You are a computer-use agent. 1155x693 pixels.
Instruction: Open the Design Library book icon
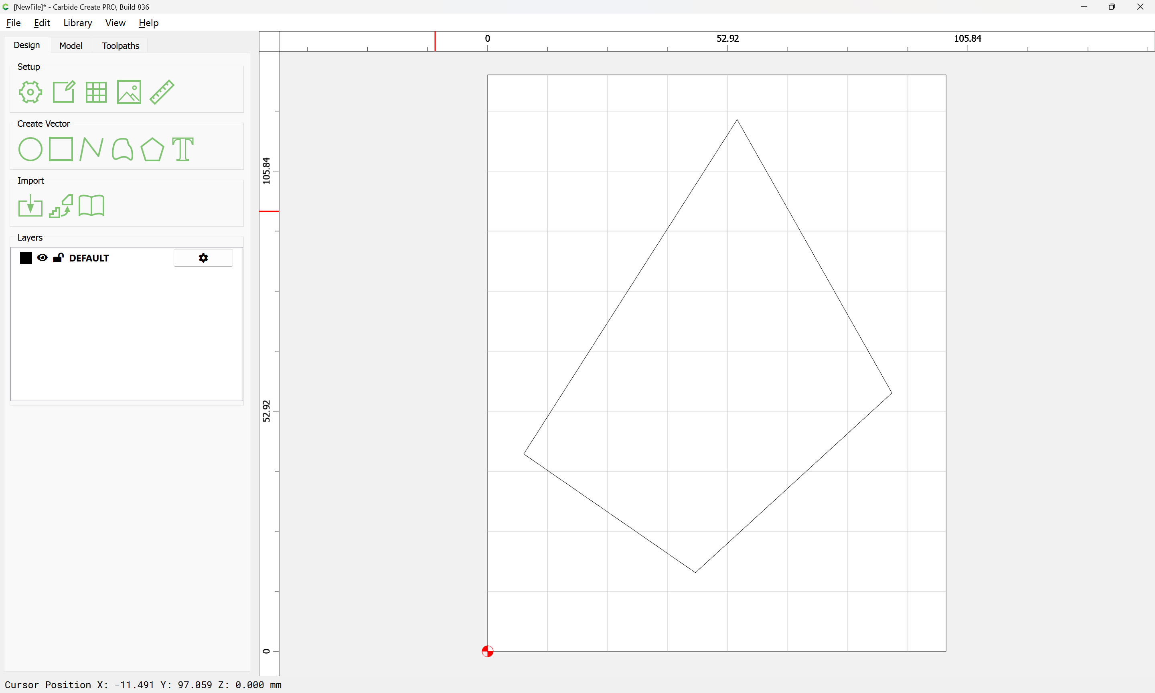pyautogui.click(x=91, y=206)
